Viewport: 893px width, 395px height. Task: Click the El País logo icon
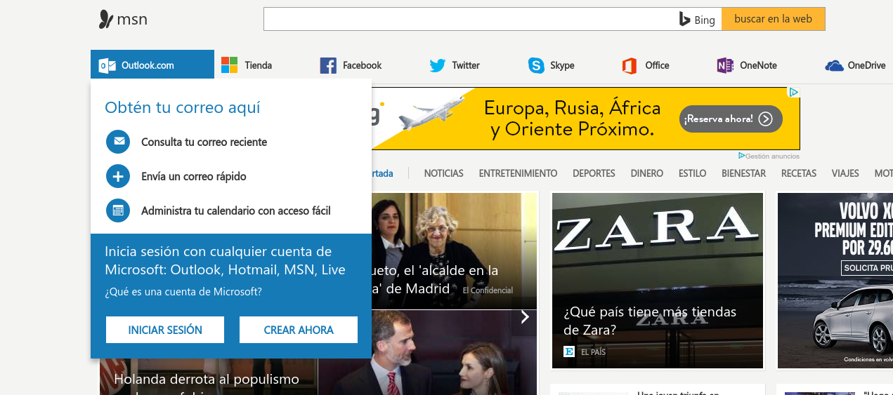[x=569, y=352]
